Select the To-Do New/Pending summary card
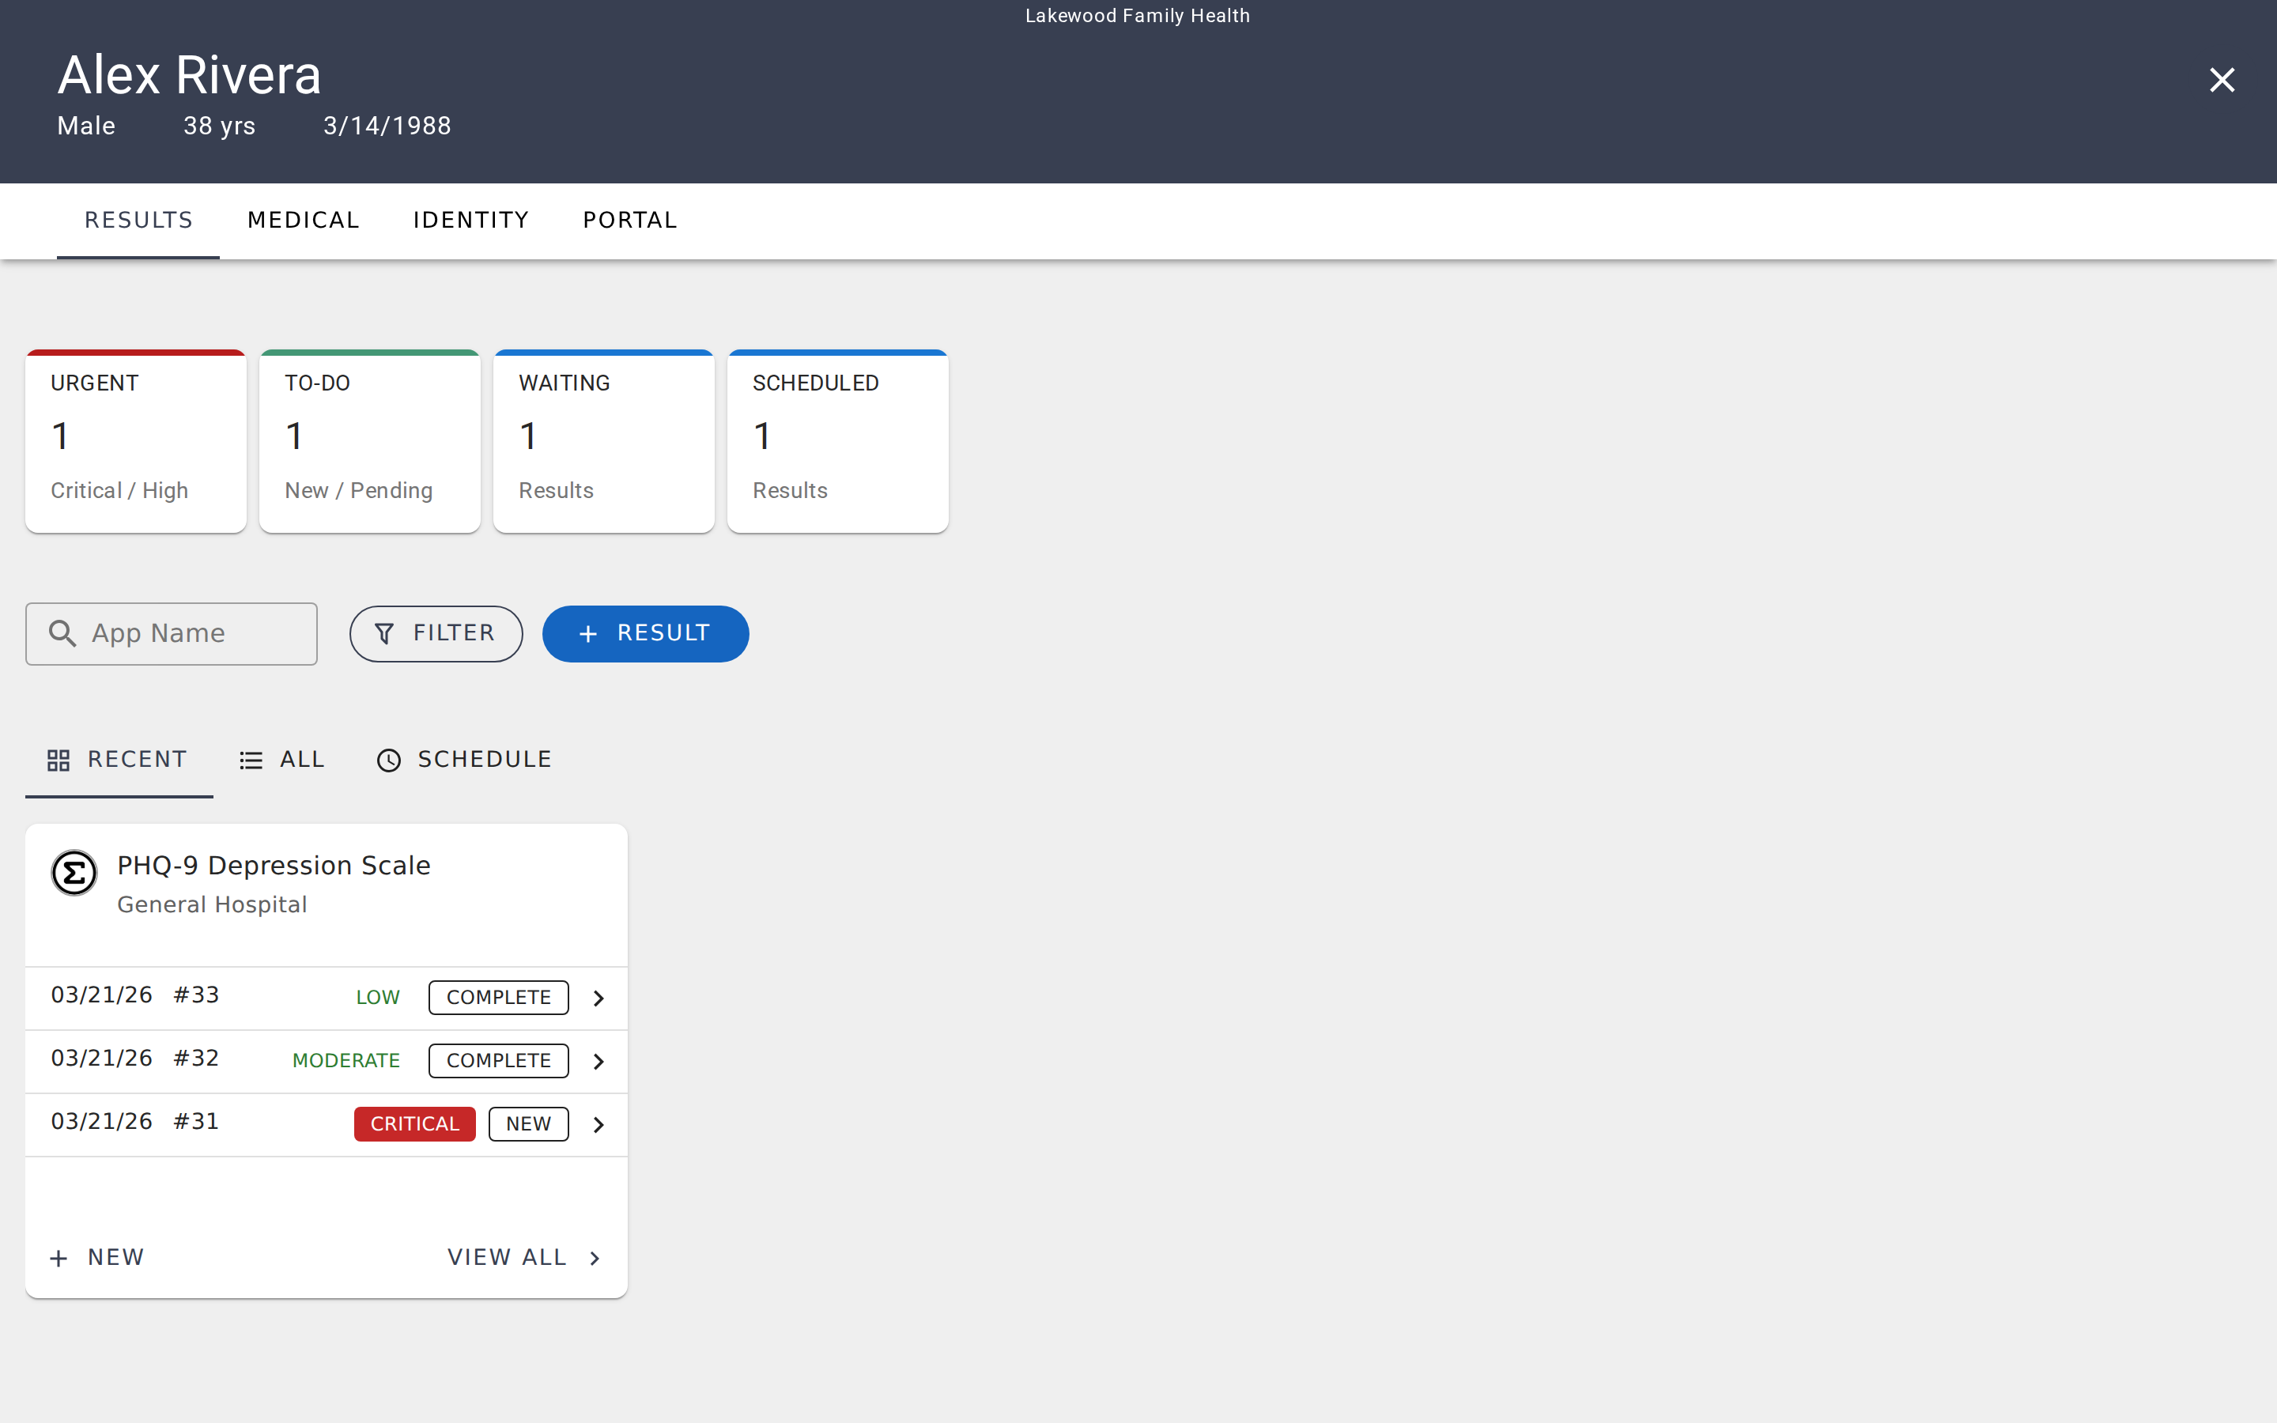 click(x=370, y=440)
